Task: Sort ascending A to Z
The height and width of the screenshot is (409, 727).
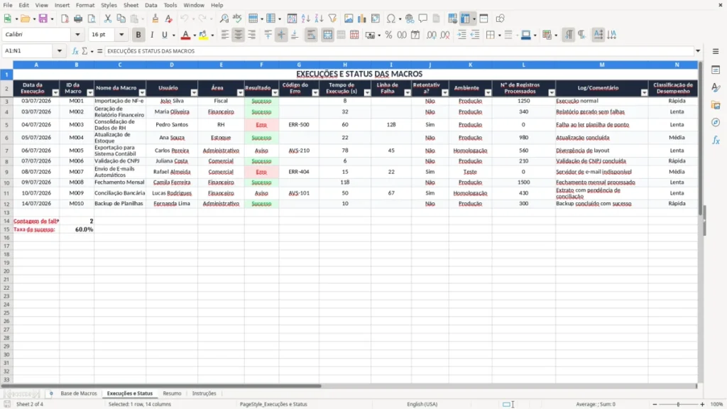Action: pos(305,18)
